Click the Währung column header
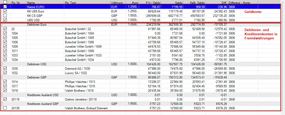The height and width of the screenshot is (115, 285). pos(117,2)
